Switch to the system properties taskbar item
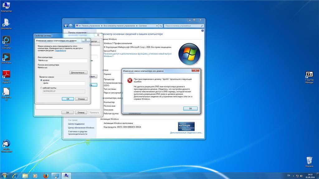The image size is (319, 179). (x=66, y=176)
